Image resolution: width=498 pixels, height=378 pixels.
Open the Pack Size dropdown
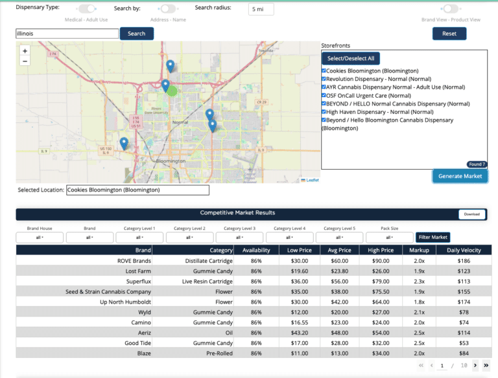click(x=389, y=237)
